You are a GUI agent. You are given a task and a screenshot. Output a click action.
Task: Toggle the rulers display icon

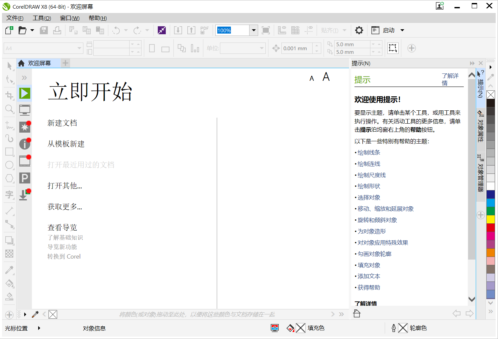click(x=282, y=30)
